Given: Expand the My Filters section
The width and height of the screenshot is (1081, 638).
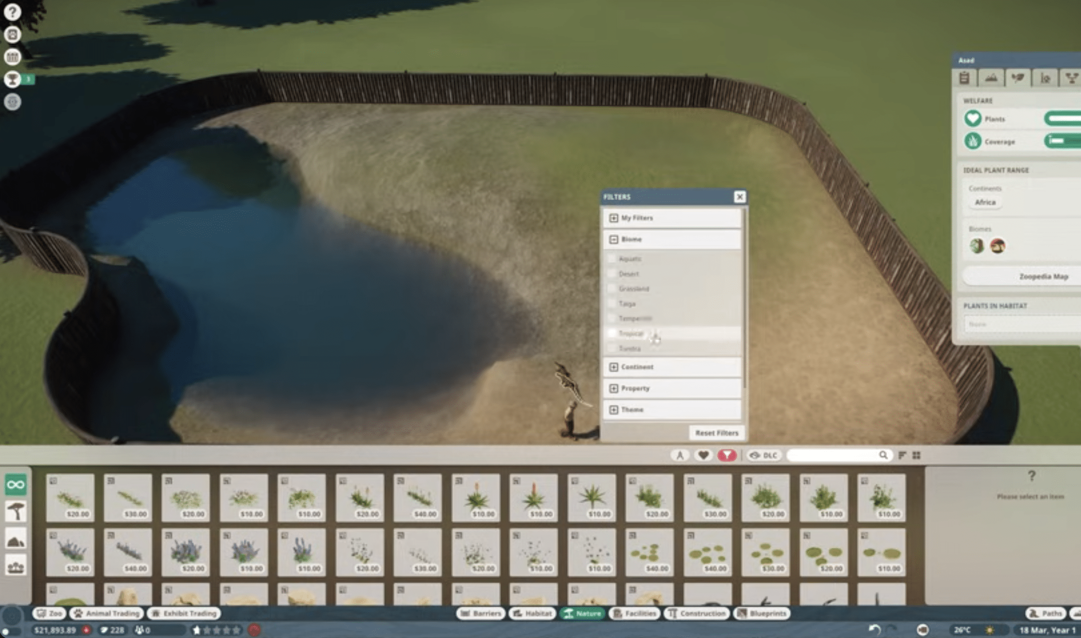Looking at the screenshot, I should click(672, 218).
